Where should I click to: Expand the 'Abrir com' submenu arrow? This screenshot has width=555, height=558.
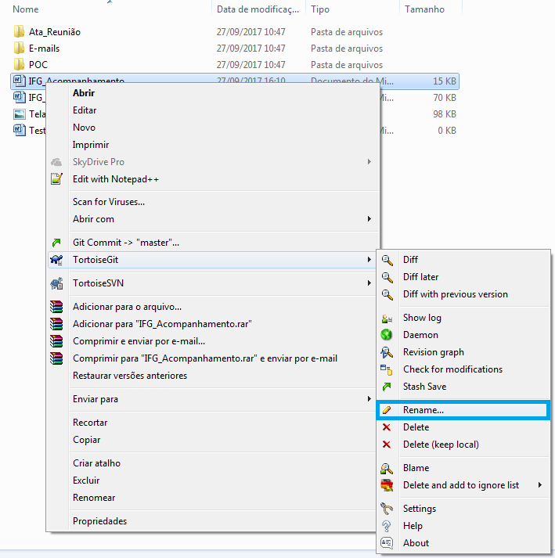[369, 219]
